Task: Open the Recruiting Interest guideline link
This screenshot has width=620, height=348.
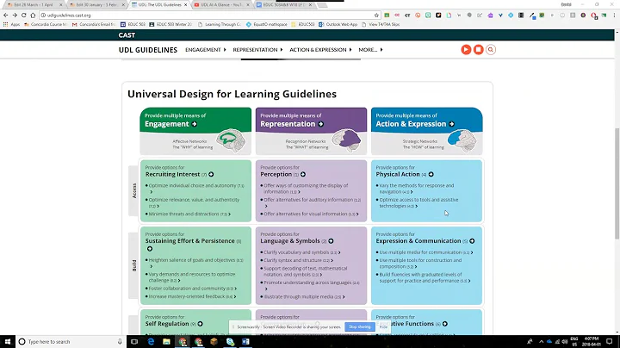Action: (x=172, y=174)
